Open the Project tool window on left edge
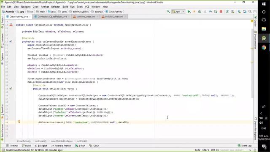Screen dimensions: 270x152 point(3,22)
